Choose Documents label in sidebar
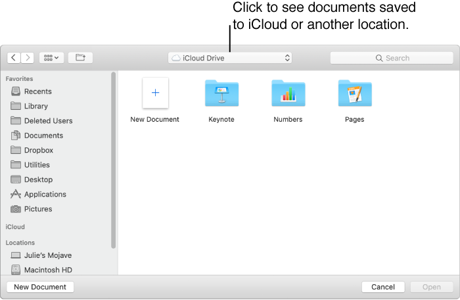 [x=44, y=136]
